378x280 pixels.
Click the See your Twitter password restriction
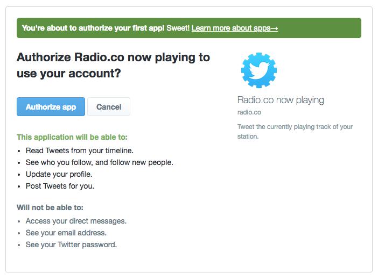(x=71, y=245)
